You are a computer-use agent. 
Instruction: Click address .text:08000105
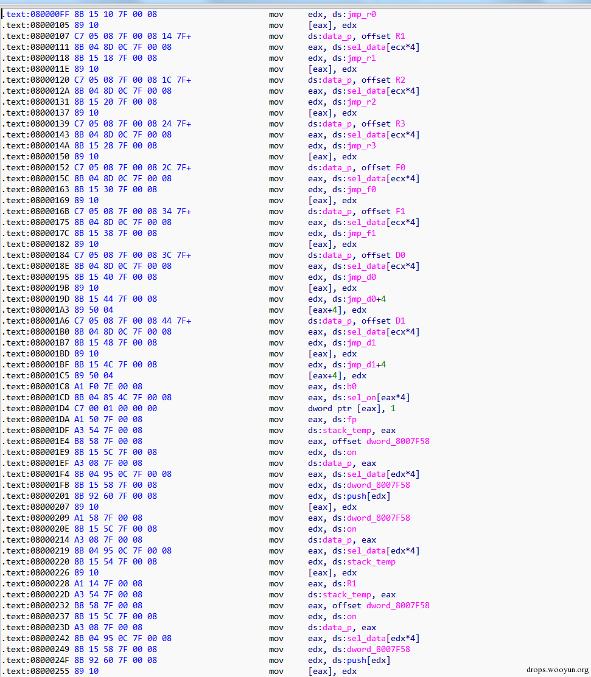[35, 26]
